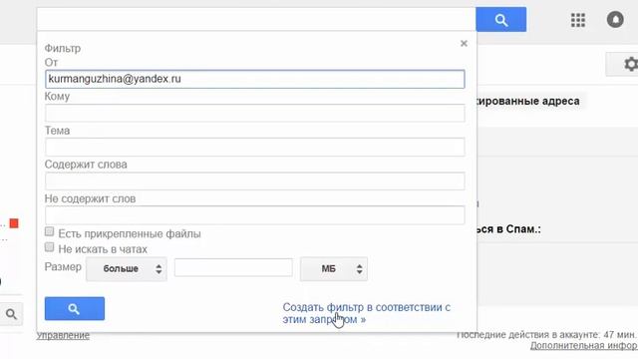The image size is (638, 359).
Task: Close the filter panel with the X
Action: (464, 43)
